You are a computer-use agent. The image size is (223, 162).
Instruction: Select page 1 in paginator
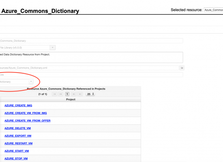tap(67, 94)
